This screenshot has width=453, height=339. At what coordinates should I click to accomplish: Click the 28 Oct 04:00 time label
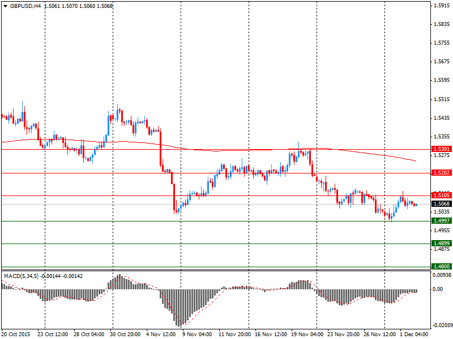(x=89, y=334)
